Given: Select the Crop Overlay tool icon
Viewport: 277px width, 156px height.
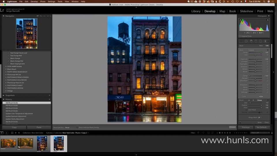Looking at the screenshot, I should (241, 41).
